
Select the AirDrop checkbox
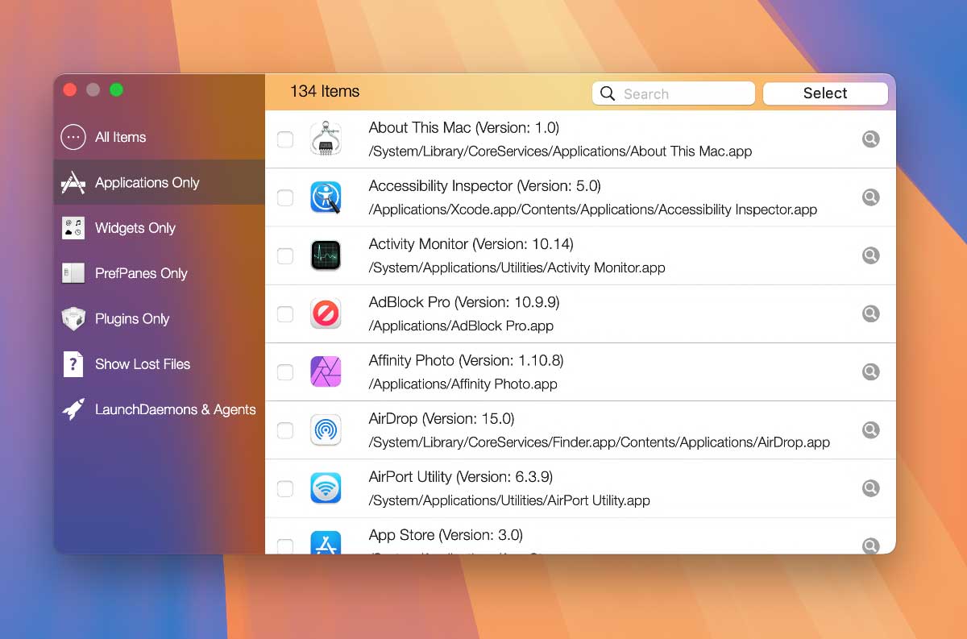click(x=285, y=429)
